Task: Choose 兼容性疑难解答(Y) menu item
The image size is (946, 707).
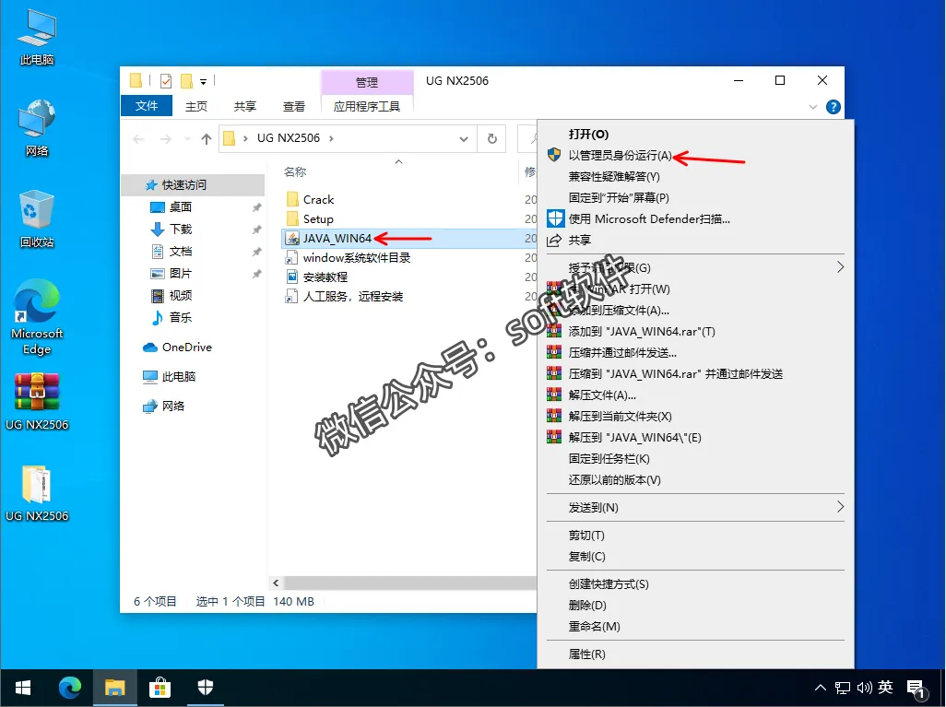Action: (695, 176)
